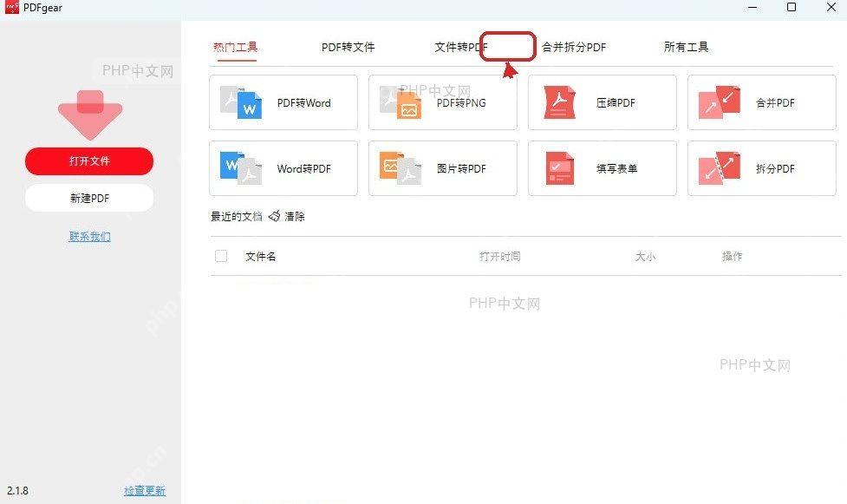Screen dimensions: 847x504
Task: Click the PDF转Word tool icon
Action: pyautogui.click(x=241, y=102)
